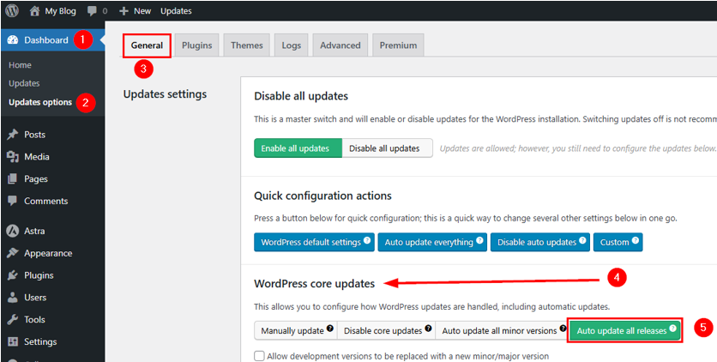
Task: Click the sidebar Comments speech icon
Action: click(x=13, y=201)
